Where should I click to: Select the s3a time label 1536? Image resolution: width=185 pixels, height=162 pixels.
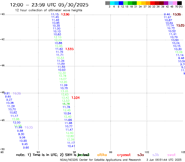177,14
